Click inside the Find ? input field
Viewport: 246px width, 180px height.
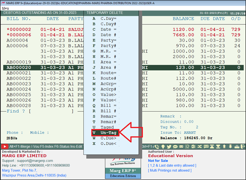click(x=51, y=111)
